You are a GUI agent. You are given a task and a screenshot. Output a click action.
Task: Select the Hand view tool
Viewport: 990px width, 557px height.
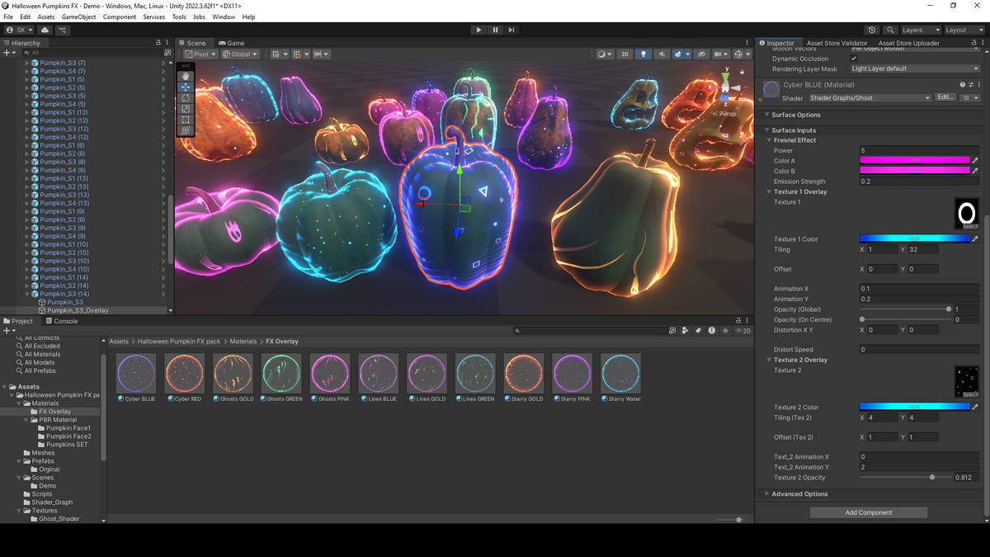click(x=186, y=76)
